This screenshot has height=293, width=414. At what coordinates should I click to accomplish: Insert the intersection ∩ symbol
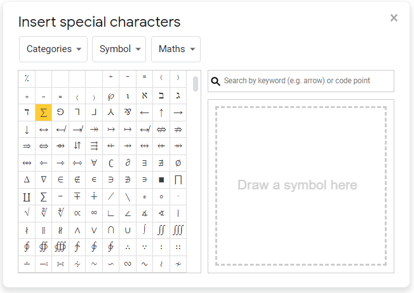pyautogui.click(x=110, y=229)
